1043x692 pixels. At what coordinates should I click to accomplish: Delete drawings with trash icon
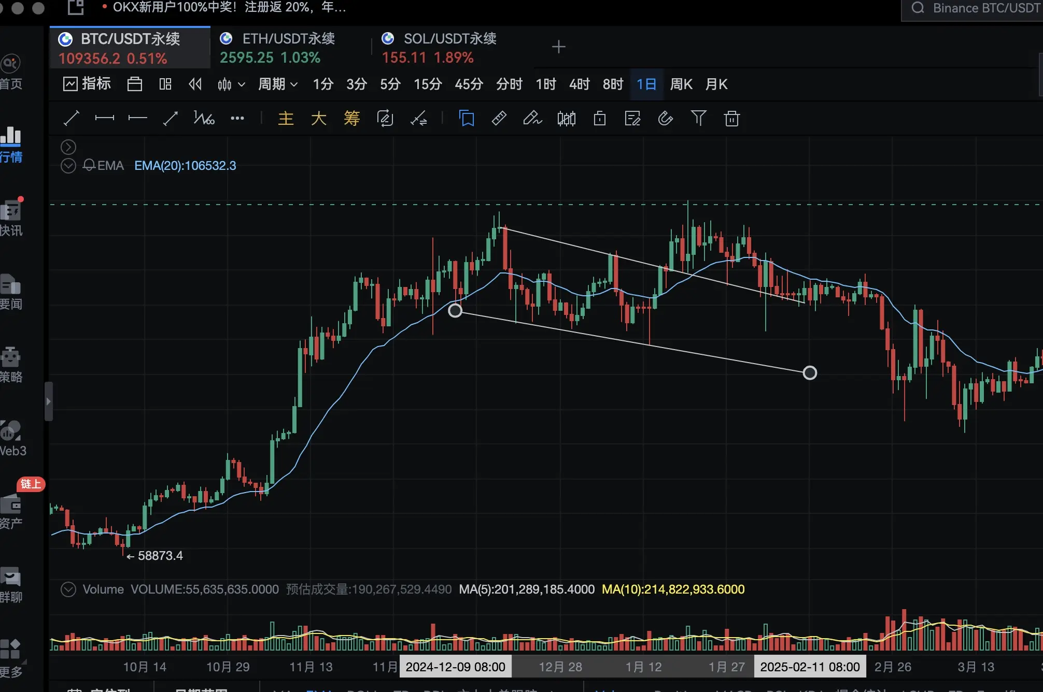click(x=732, y=119)
